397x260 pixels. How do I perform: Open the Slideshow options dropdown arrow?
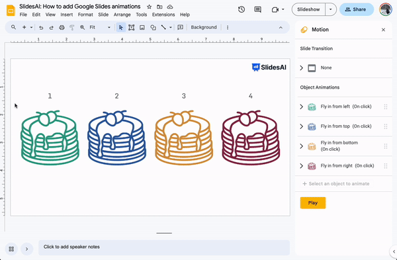331,10
